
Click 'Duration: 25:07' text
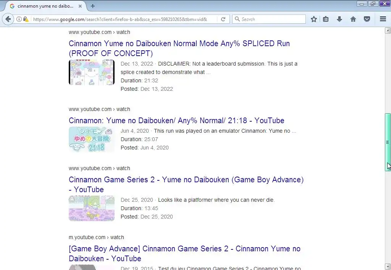pyautogui.click(x=139, y=139)
